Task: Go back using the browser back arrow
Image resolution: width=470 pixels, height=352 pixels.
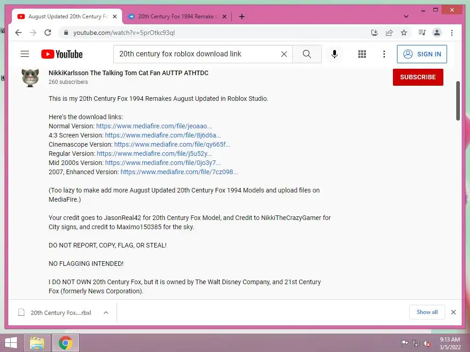Action: point(18,33)
